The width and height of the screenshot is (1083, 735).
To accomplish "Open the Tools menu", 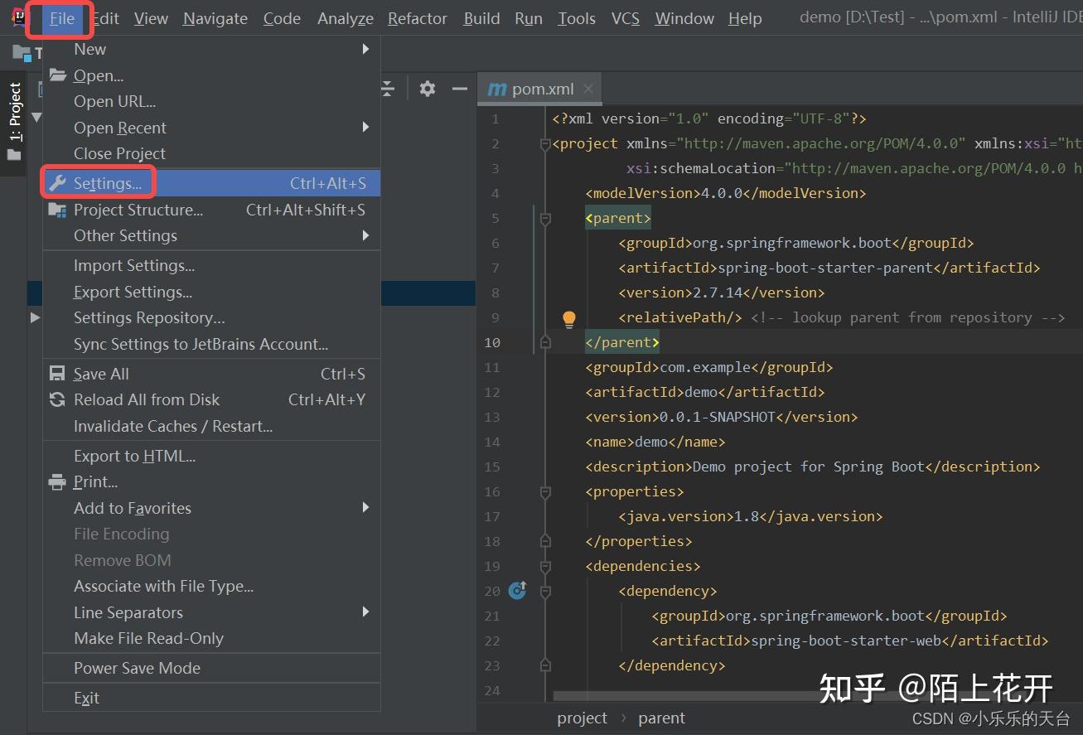I will click(577, 18).
